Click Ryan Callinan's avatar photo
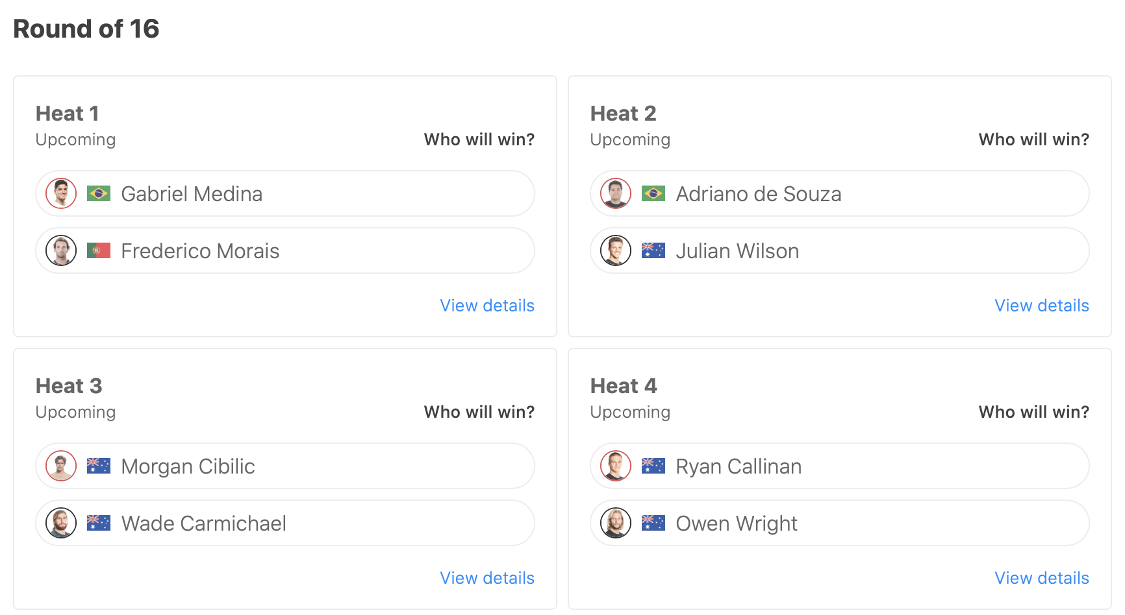The width and height of the screenshot is (1125, 615). tap(616, 466)
